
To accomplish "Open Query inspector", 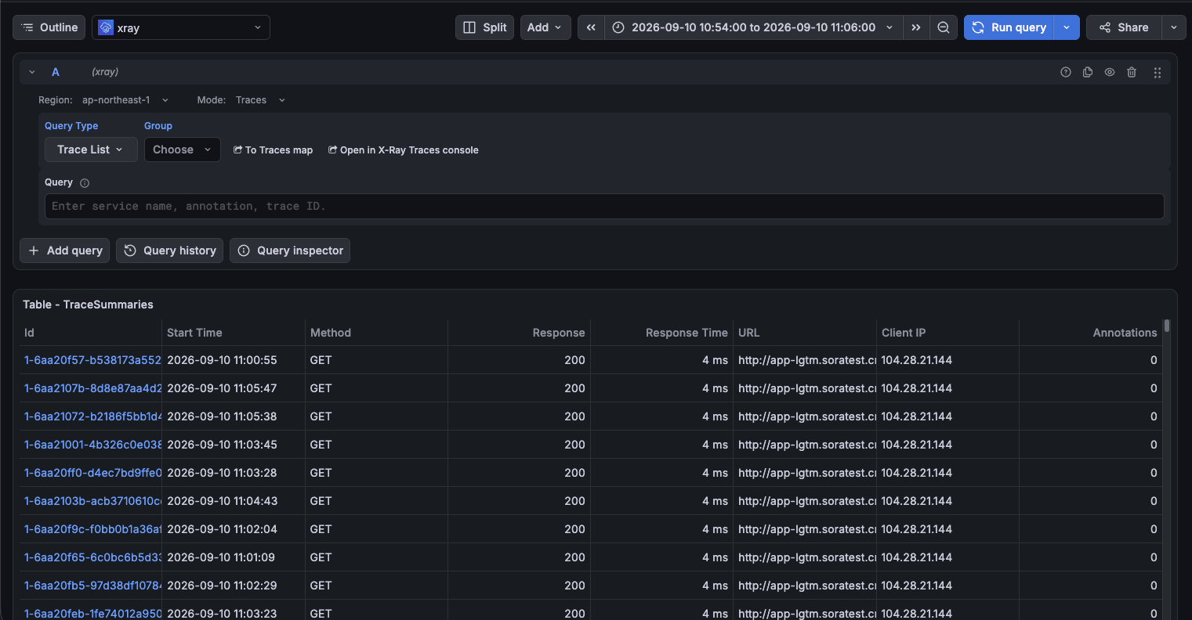I will pos(290,251).
